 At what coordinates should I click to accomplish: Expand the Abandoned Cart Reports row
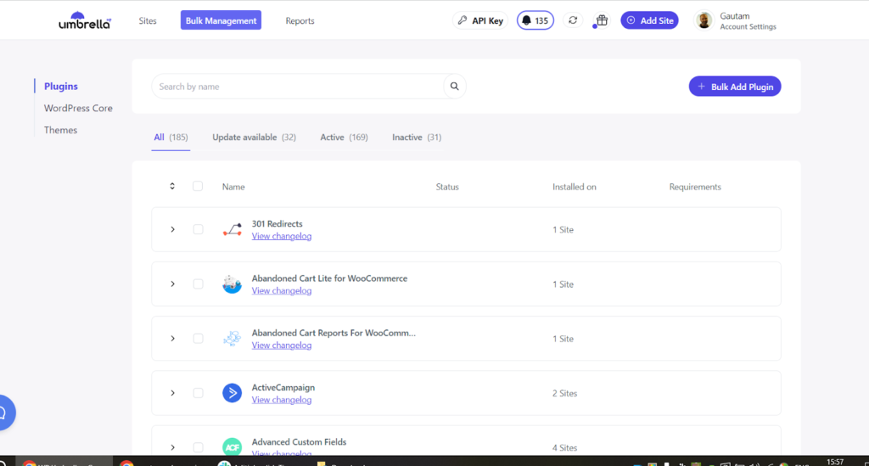172,339
